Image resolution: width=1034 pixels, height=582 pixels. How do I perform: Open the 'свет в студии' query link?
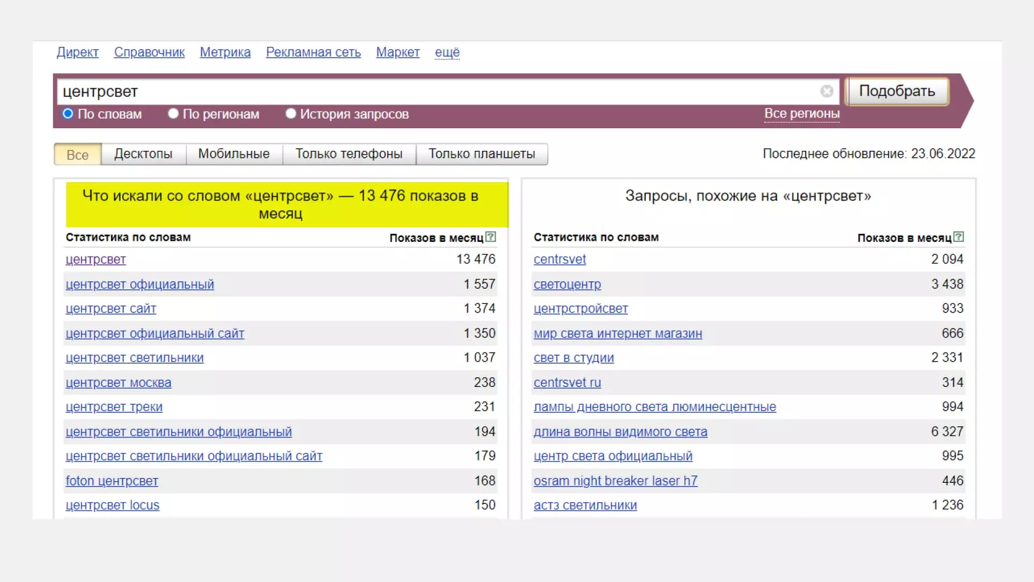574,358
